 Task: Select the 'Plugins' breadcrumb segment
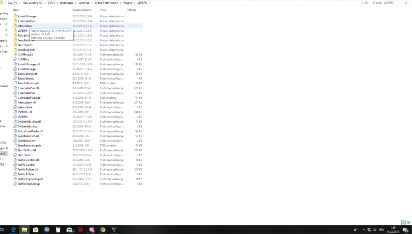(x=128, y=2)
